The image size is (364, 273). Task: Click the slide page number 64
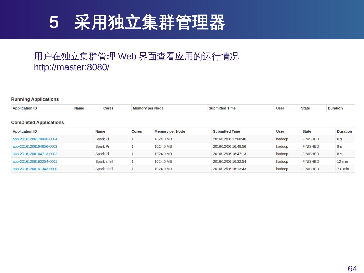[352, 268]
